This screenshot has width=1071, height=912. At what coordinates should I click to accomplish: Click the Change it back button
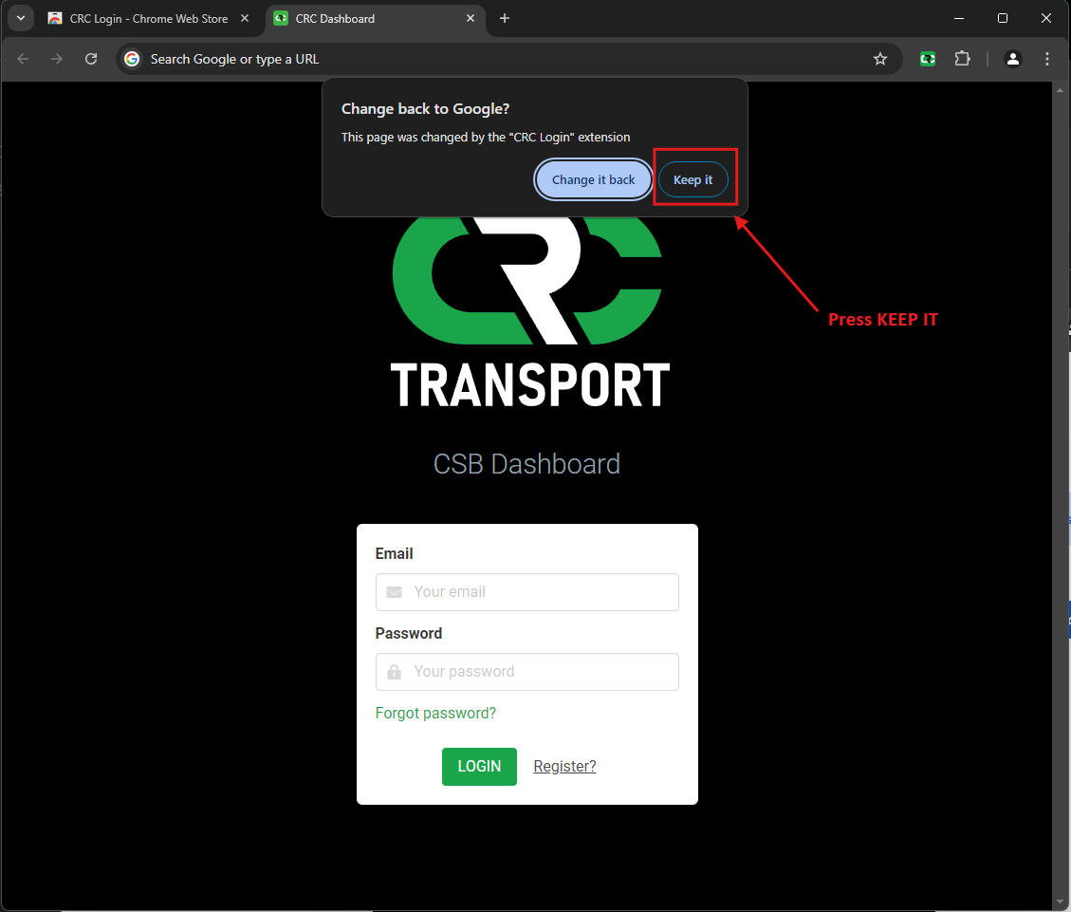(x=594, y=180)
